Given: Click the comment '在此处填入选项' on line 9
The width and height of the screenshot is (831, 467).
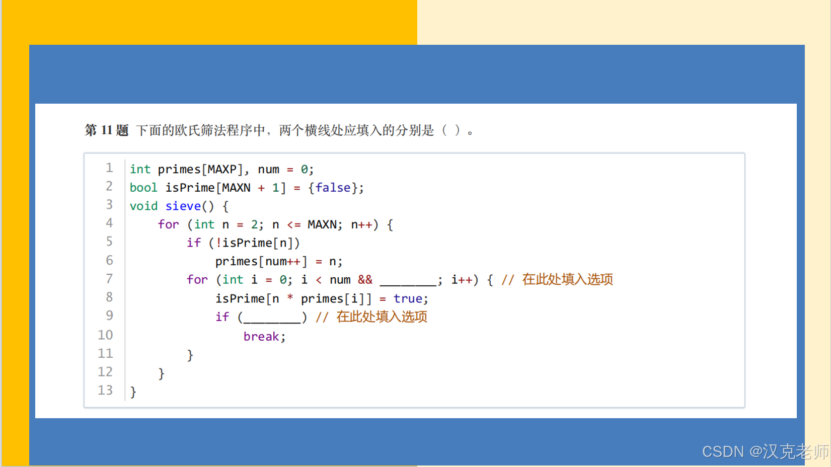Looking at the screenshot, I should click(x=382, y=317).
